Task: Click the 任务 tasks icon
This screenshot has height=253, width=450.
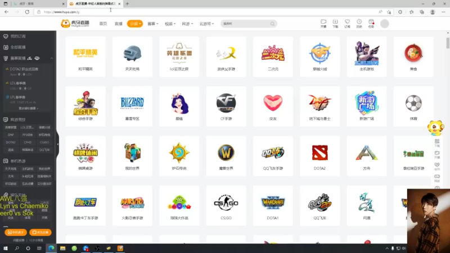Action: [x=371, y=24]
